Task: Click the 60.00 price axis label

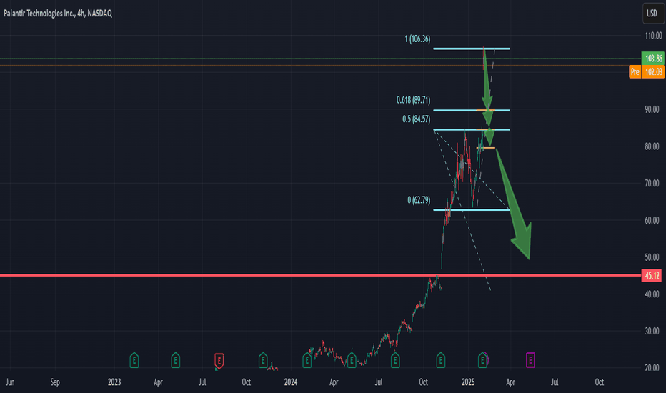Action: pos(652,220)
